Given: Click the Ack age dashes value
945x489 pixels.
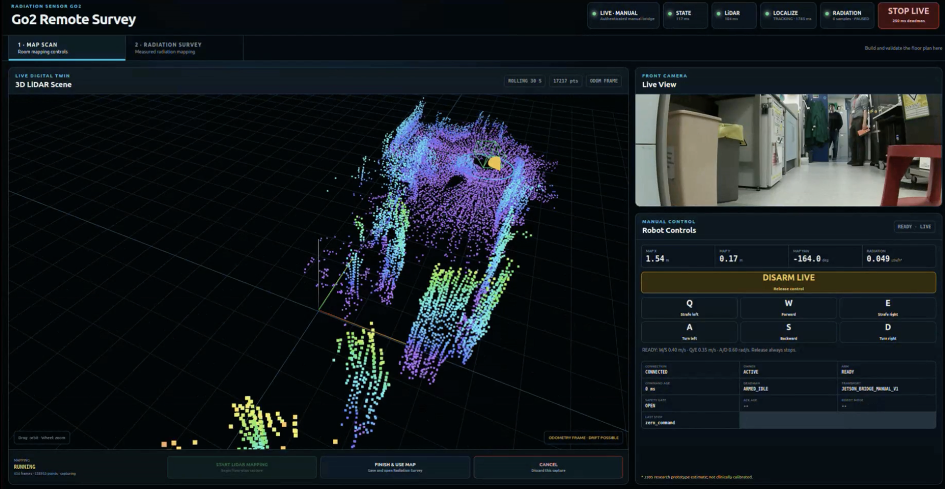Looking at the screenshot, I should point(746,406).
